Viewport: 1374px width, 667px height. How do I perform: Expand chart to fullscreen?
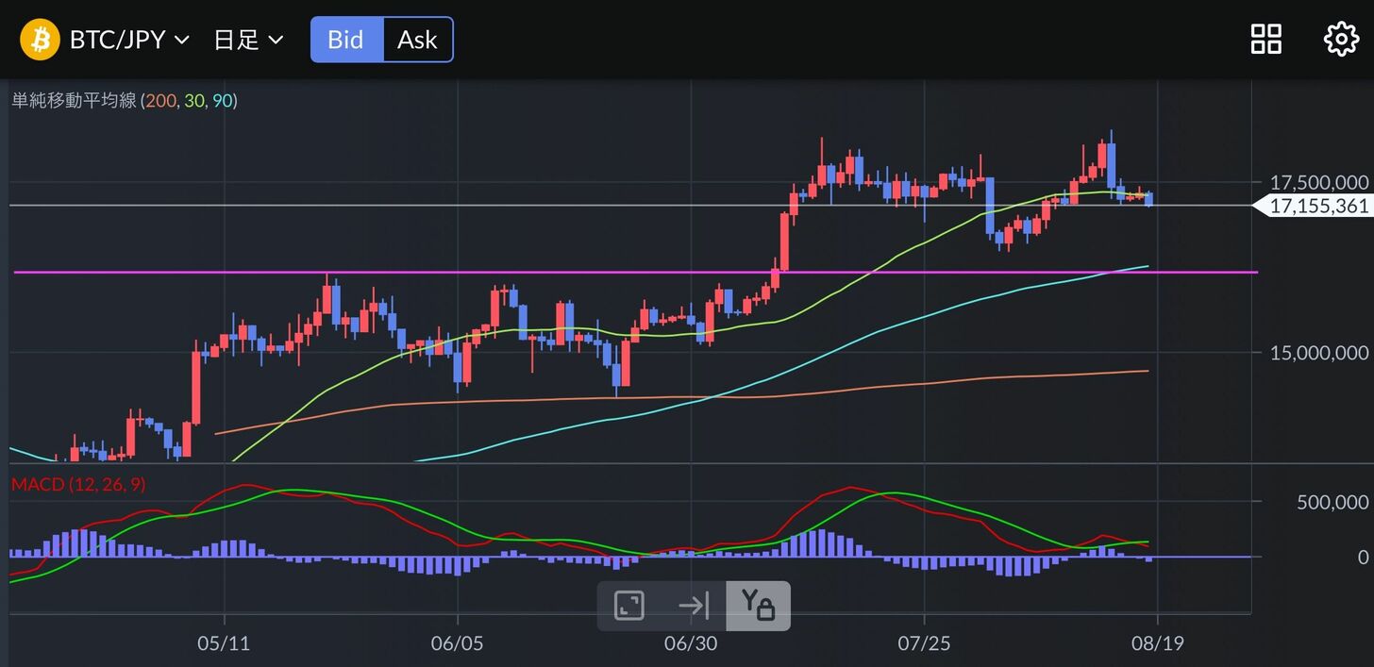coord(629,605)
